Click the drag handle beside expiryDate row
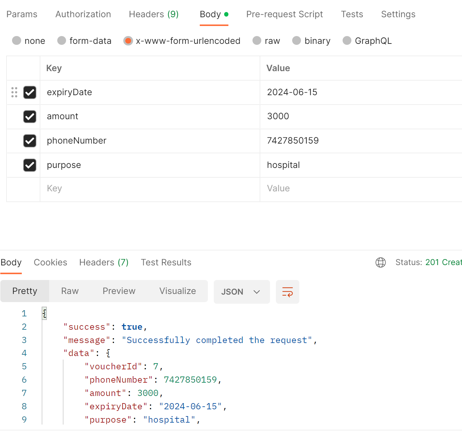Screen dimensions: 462x433 tap(14, 92)
